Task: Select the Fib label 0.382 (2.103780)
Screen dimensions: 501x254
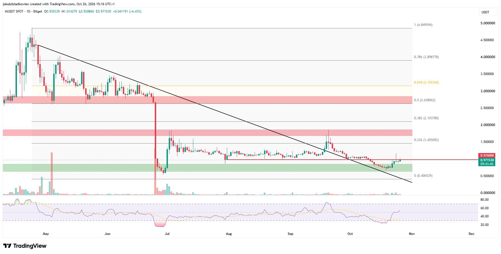Action: point(426,118)
